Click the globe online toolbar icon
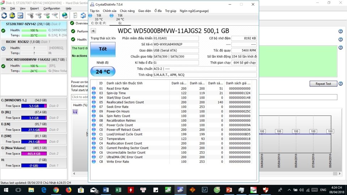The height and width of the screenshot is (195, 347). [65, 16]
